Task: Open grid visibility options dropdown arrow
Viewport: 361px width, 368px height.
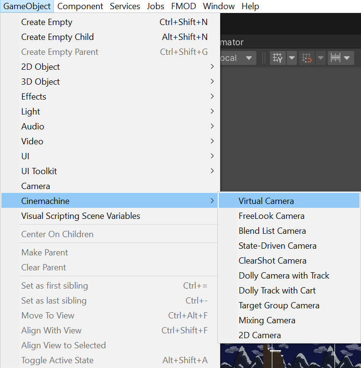Action: pos(292,58)
